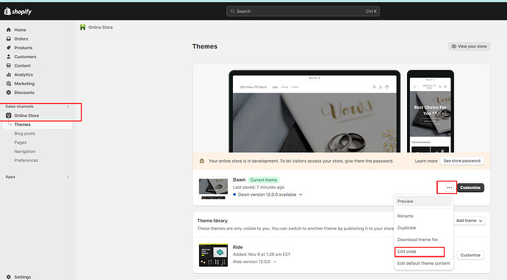Expand the Apps section chevron
This screenshot has width=507, height=280.
coord(68,177)
